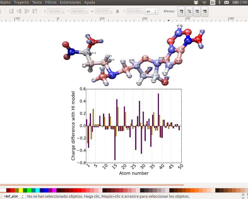Open the Extensiones menu
This screenshot has width=248, height=199.
(x=70, y=2)
